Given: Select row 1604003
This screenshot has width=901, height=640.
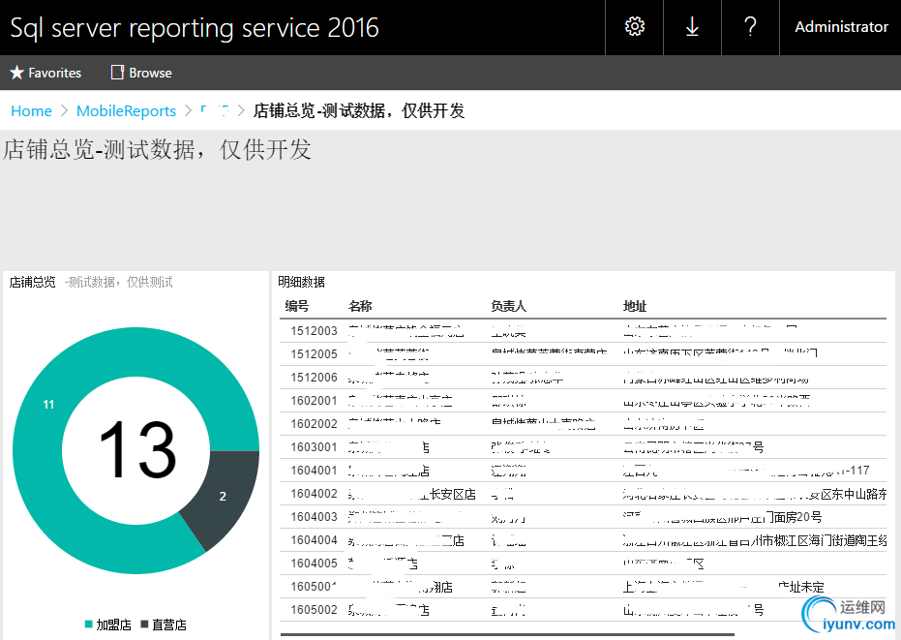Looking at the screenshot, I should (583, 516).
